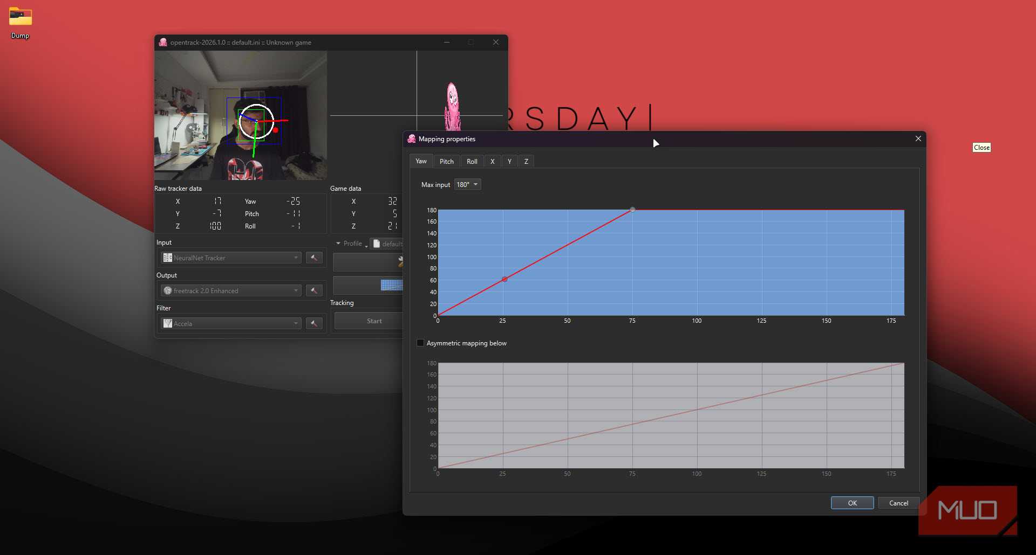The image size is (1036, 555).
Task: Open the Max input 180° dropdown
Action: pos(467,184)
